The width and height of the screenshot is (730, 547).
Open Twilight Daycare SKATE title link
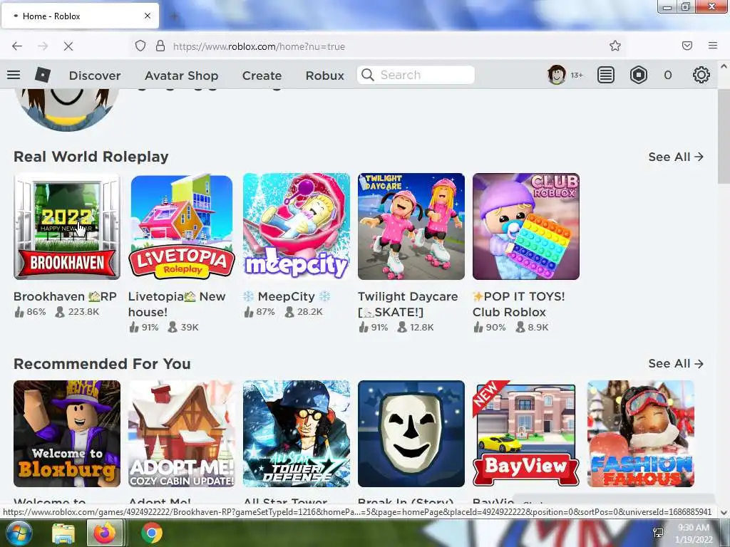click(408, 304)
